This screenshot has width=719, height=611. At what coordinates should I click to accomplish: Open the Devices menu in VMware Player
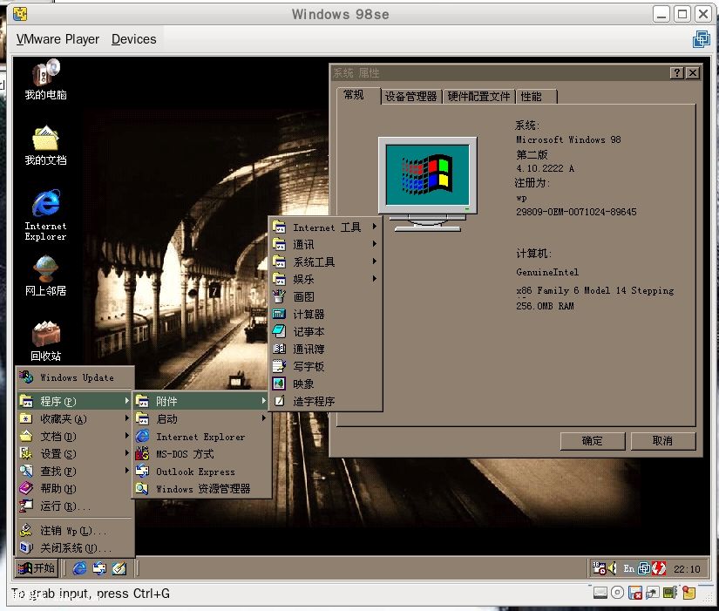point(133,38)
